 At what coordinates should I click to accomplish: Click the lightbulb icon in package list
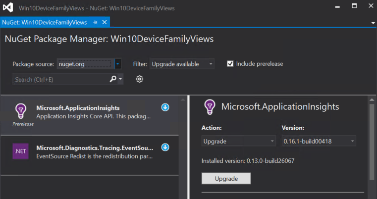point(20,110)
